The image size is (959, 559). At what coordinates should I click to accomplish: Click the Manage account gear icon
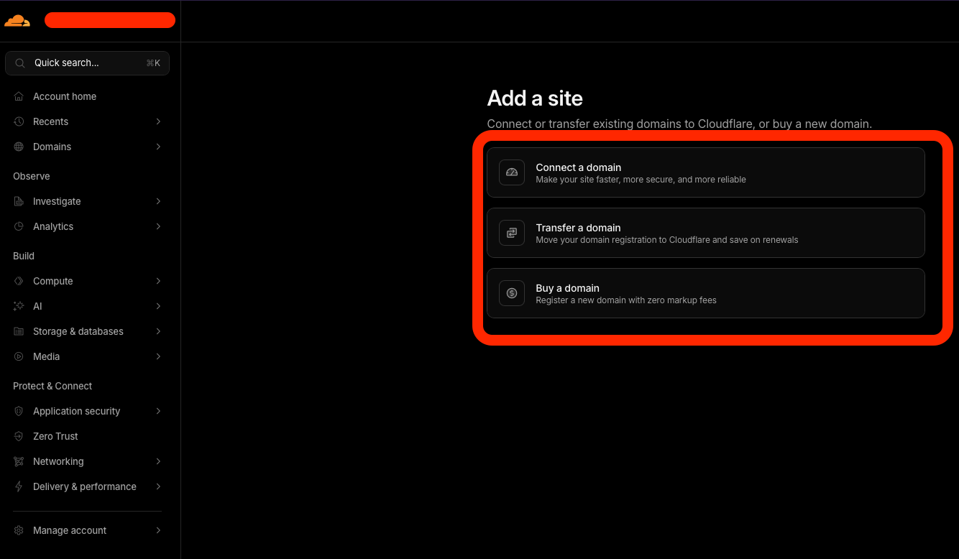(x=19, y=530)
